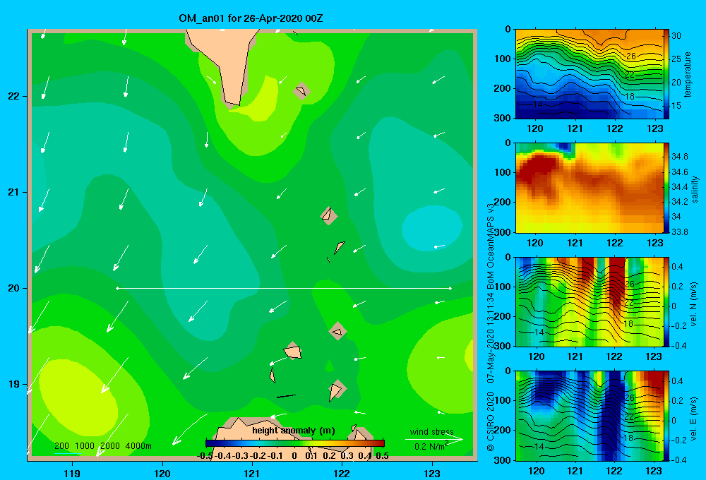Click the 'height anomaly (m)' legend label
This screenshot has width=706, height=480.
[294, 431]
